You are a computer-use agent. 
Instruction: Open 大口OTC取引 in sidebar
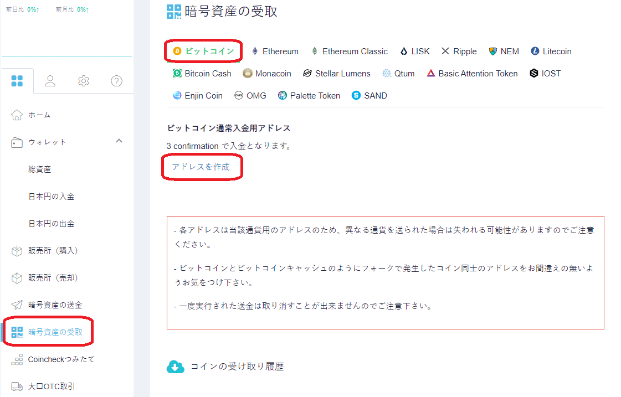click(52, 386)
